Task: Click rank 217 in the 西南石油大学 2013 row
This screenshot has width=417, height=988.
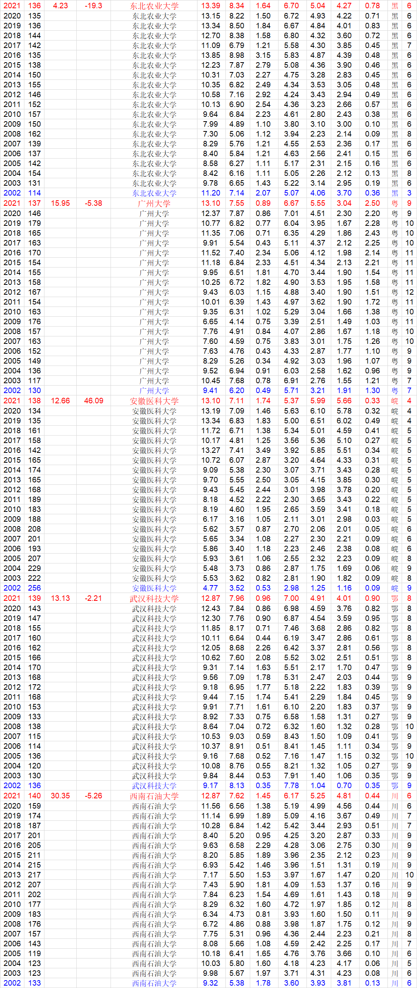Action: click(35, 875)
